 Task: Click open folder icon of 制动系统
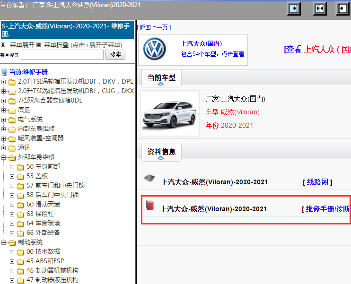12,242
